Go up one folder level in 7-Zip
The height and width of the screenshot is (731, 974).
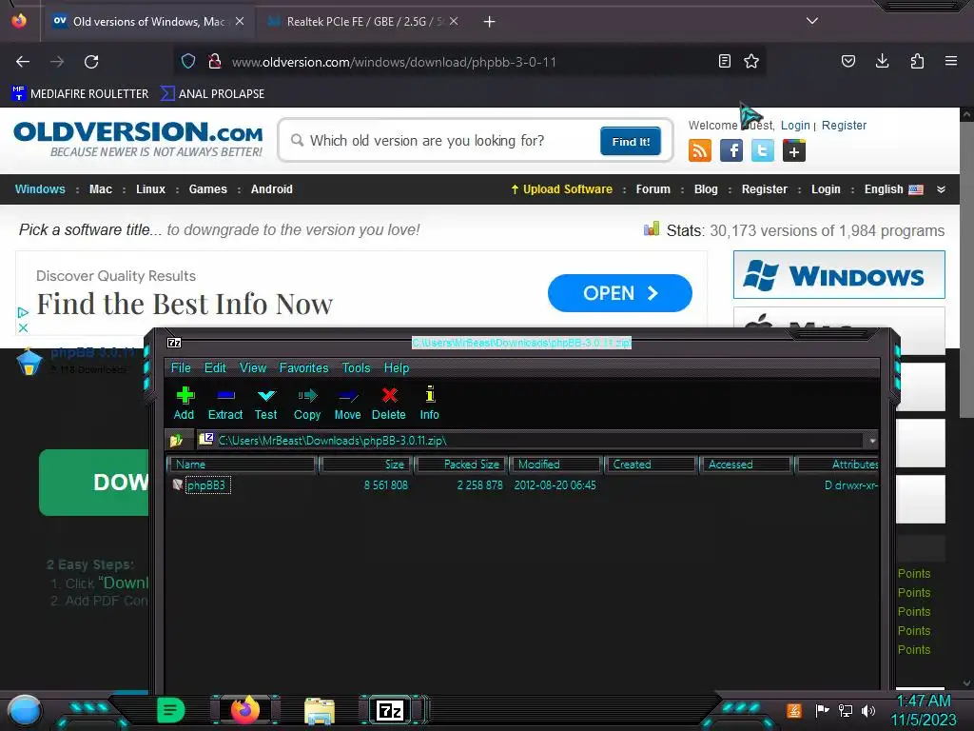176,440
